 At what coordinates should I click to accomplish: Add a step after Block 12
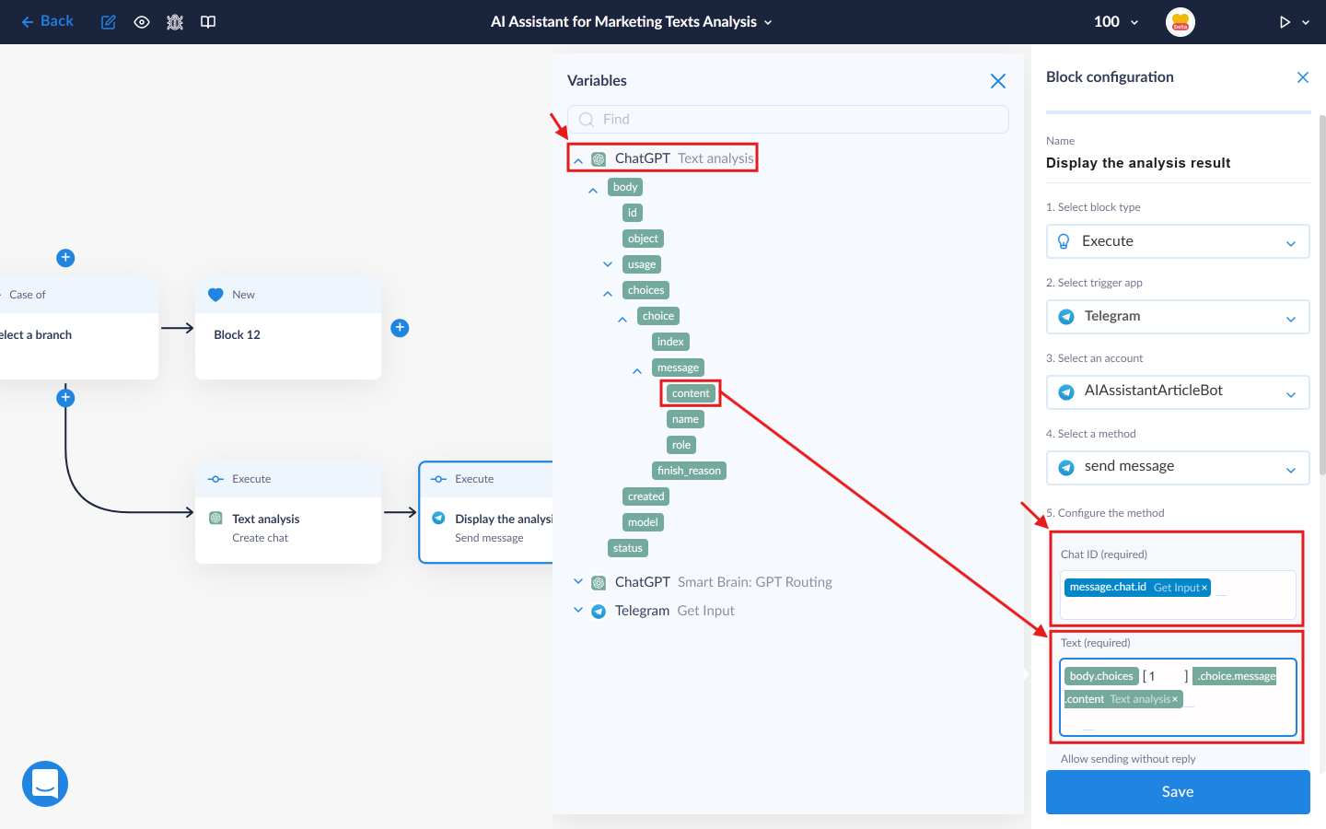click(x=400, y=328)
